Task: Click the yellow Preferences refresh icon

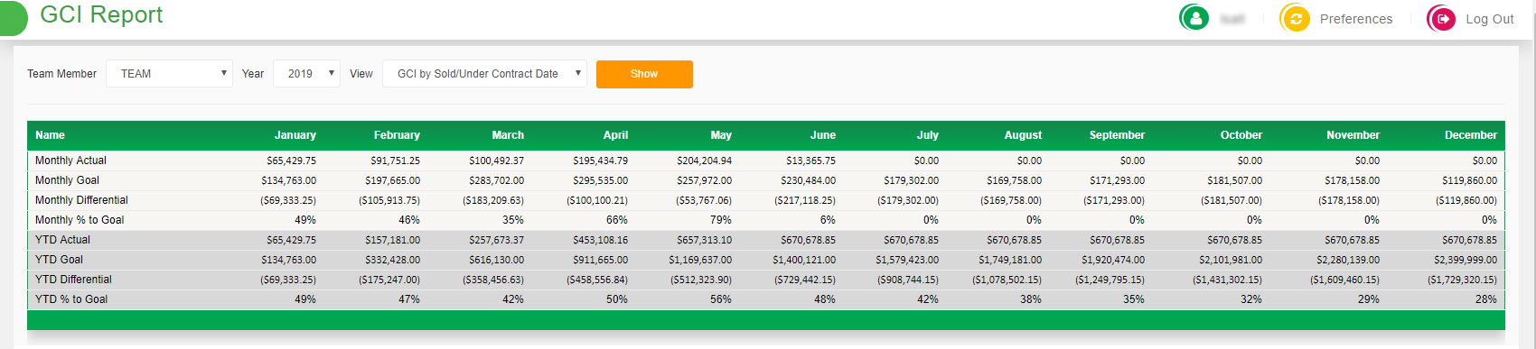Action: click(1295, 18)
